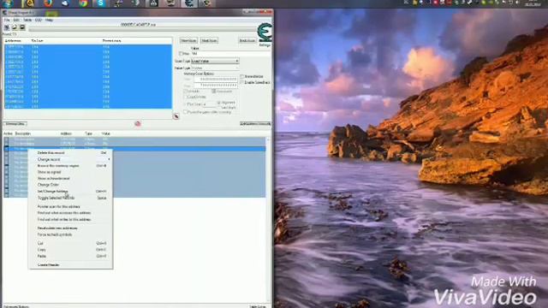
Task: Choose Cut in context menu
Action: pyautogui.click(x=70, y=243)
